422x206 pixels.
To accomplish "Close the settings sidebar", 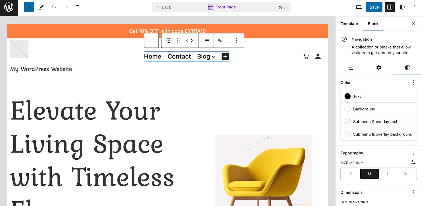I will pyautogui.click(x=413, y=24).
